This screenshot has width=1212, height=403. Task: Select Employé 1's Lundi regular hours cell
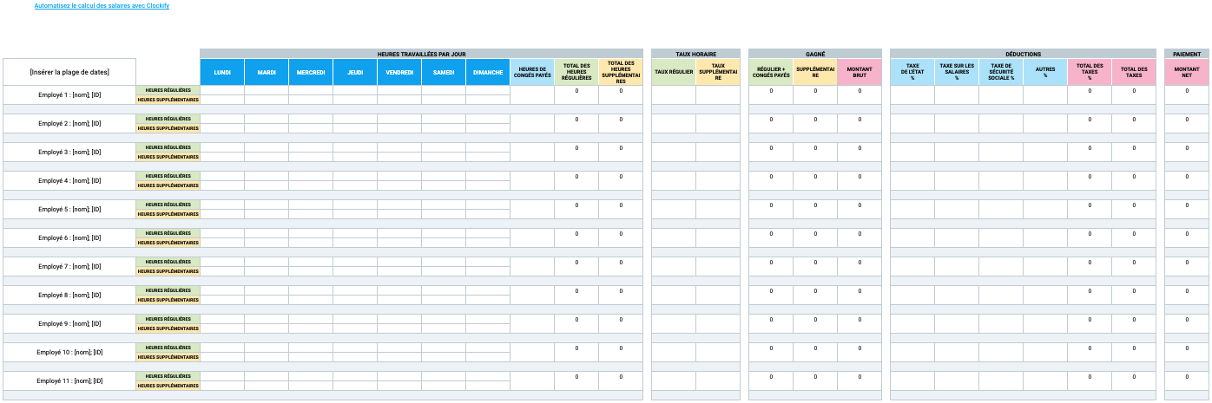pos(222,90)
